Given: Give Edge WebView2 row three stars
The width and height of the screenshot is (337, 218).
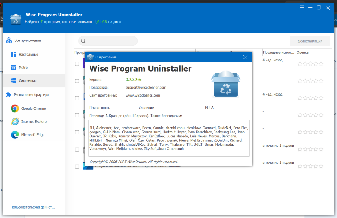Looking at the screenshot, I should pos(310,166).
